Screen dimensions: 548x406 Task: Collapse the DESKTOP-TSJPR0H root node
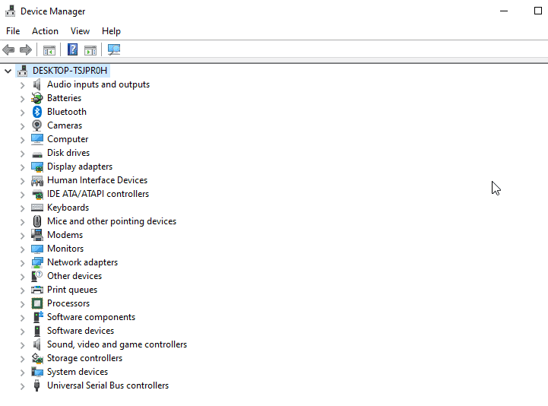(8, 71)
